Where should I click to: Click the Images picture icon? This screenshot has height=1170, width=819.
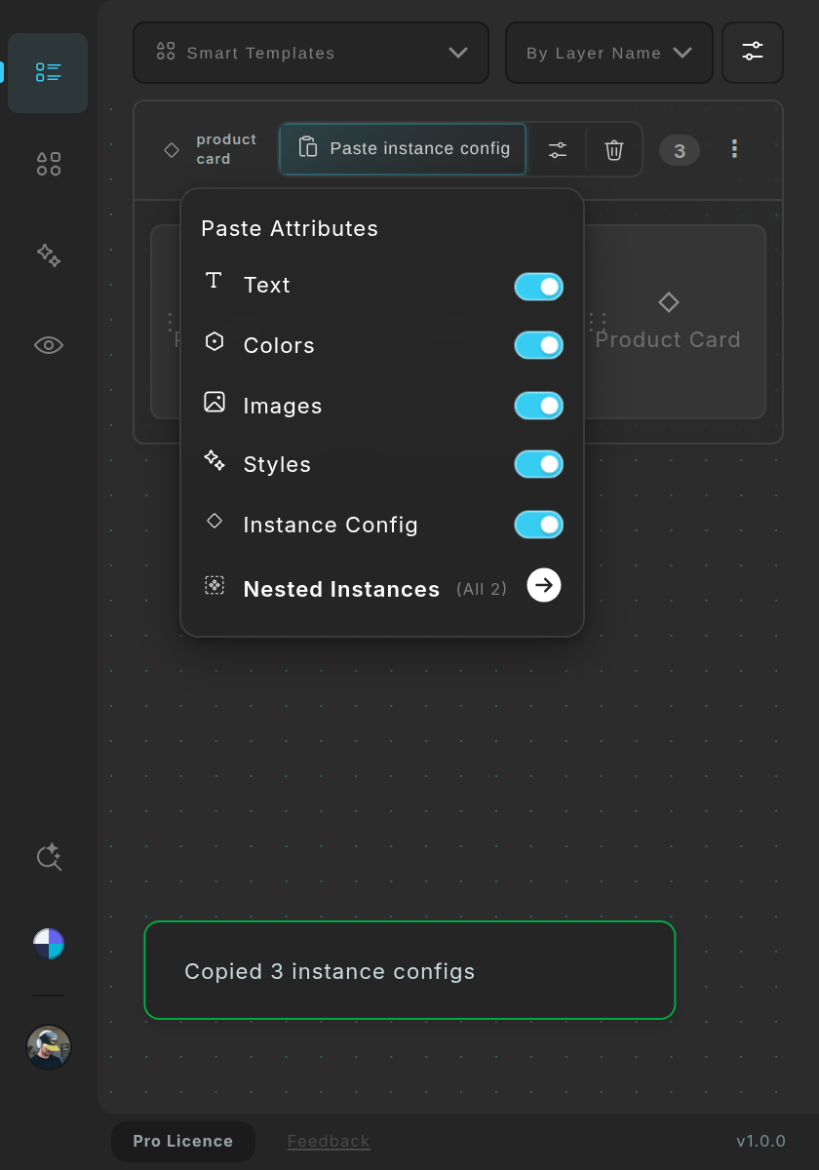tap(214, 402)
